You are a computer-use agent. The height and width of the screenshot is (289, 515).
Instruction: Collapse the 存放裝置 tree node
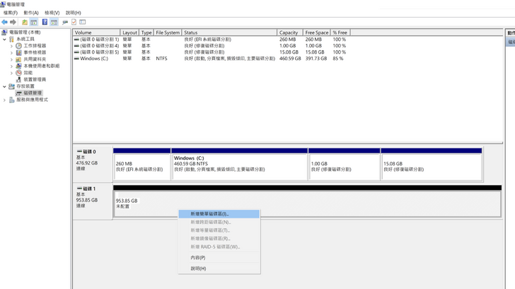coord(5,86)
